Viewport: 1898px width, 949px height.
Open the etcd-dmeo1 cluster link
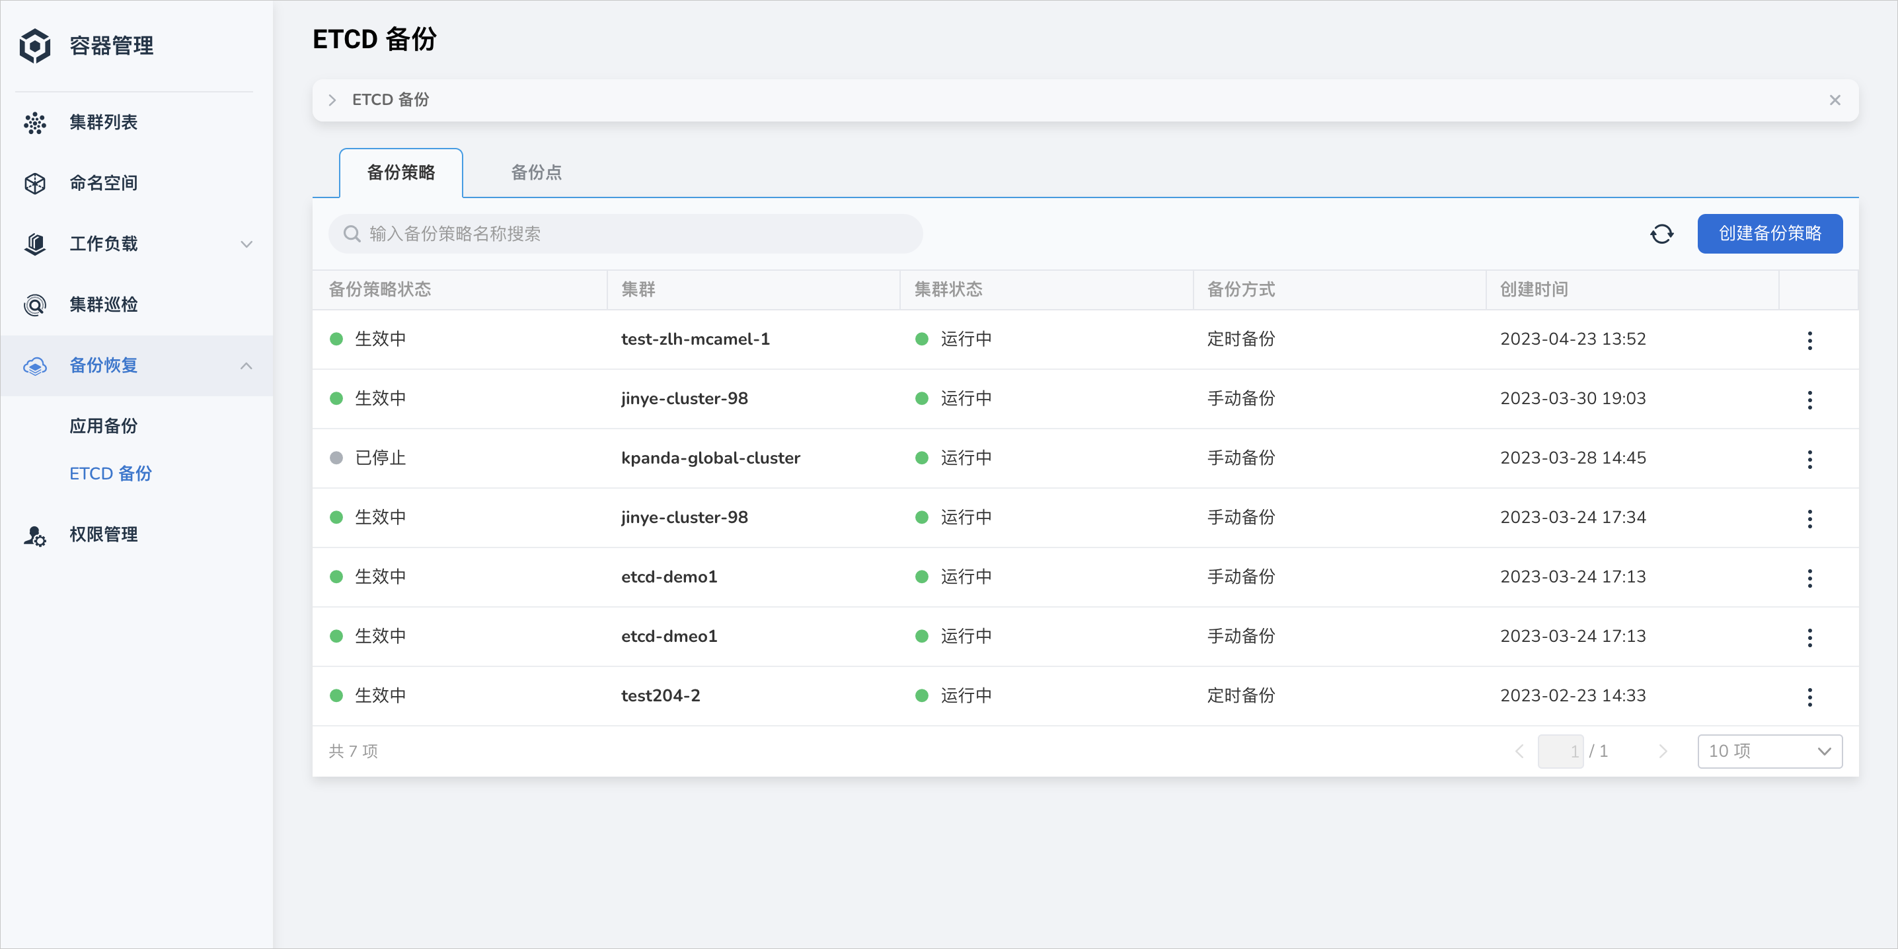[x=669, y=637]
